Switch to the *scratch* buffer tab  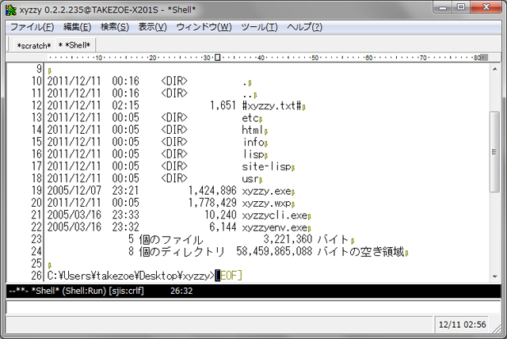(x=34, y=46)
